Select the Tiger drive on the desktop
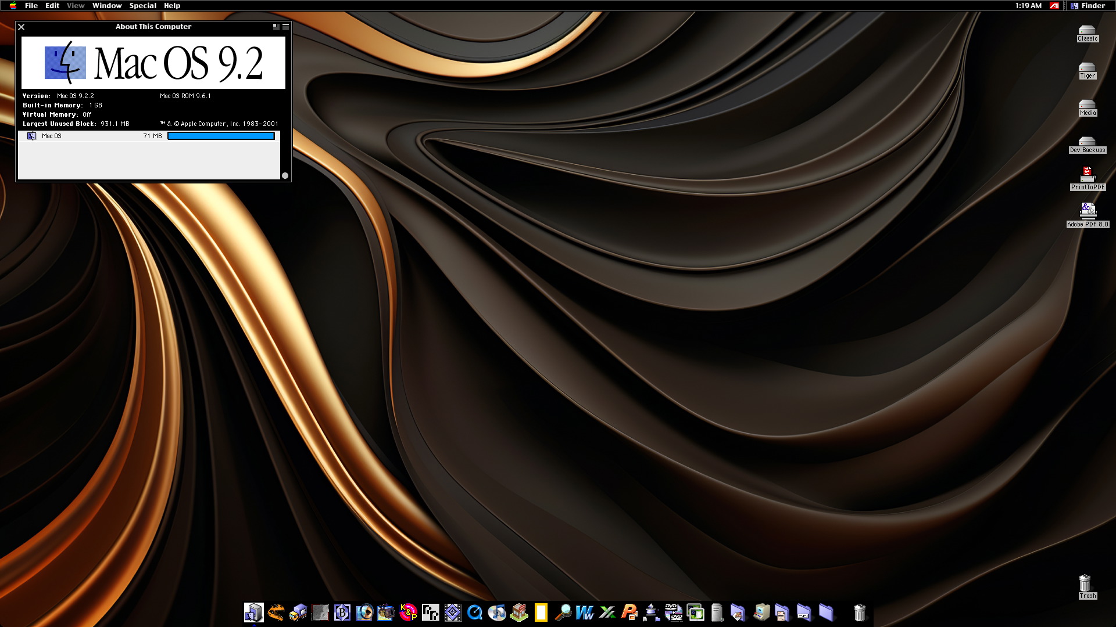 tap(1087, 71)
